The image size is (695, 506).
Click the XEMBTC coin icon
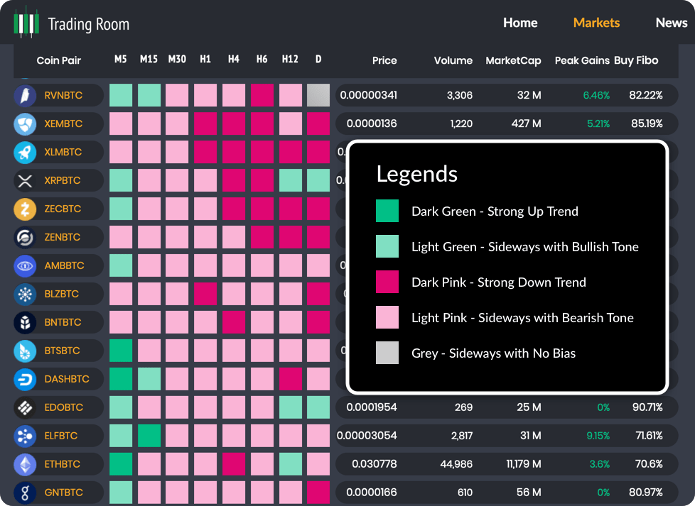pyautogui.click(x=25, y=123)
